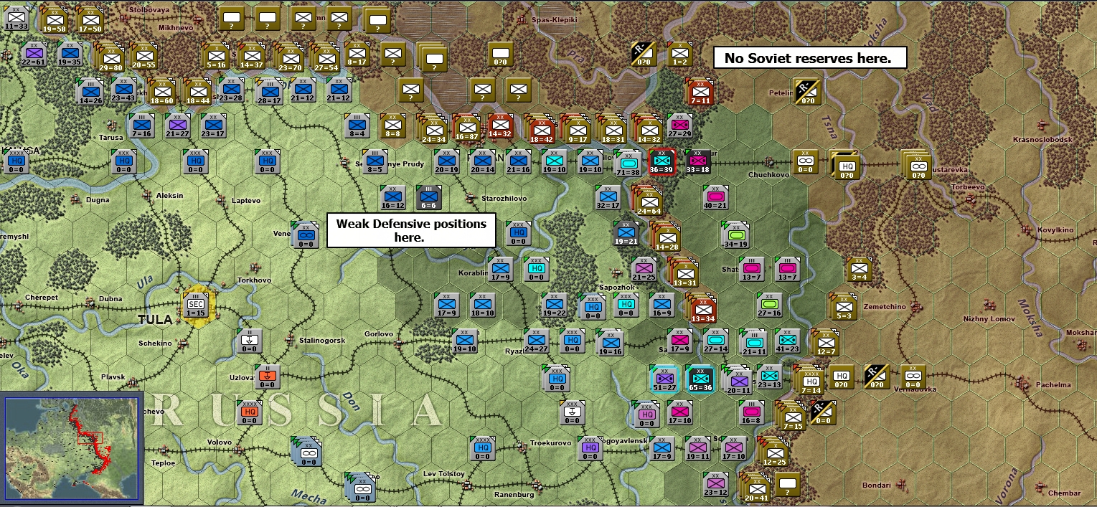The image size is (1097, 507).
Task: Select the Soviet 19=58 counter
Action: tap(54, 20)
